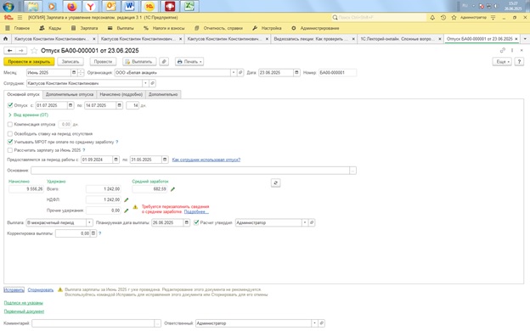
Task: Open the paperclip attachments button
Action: [x=164, y=61]
